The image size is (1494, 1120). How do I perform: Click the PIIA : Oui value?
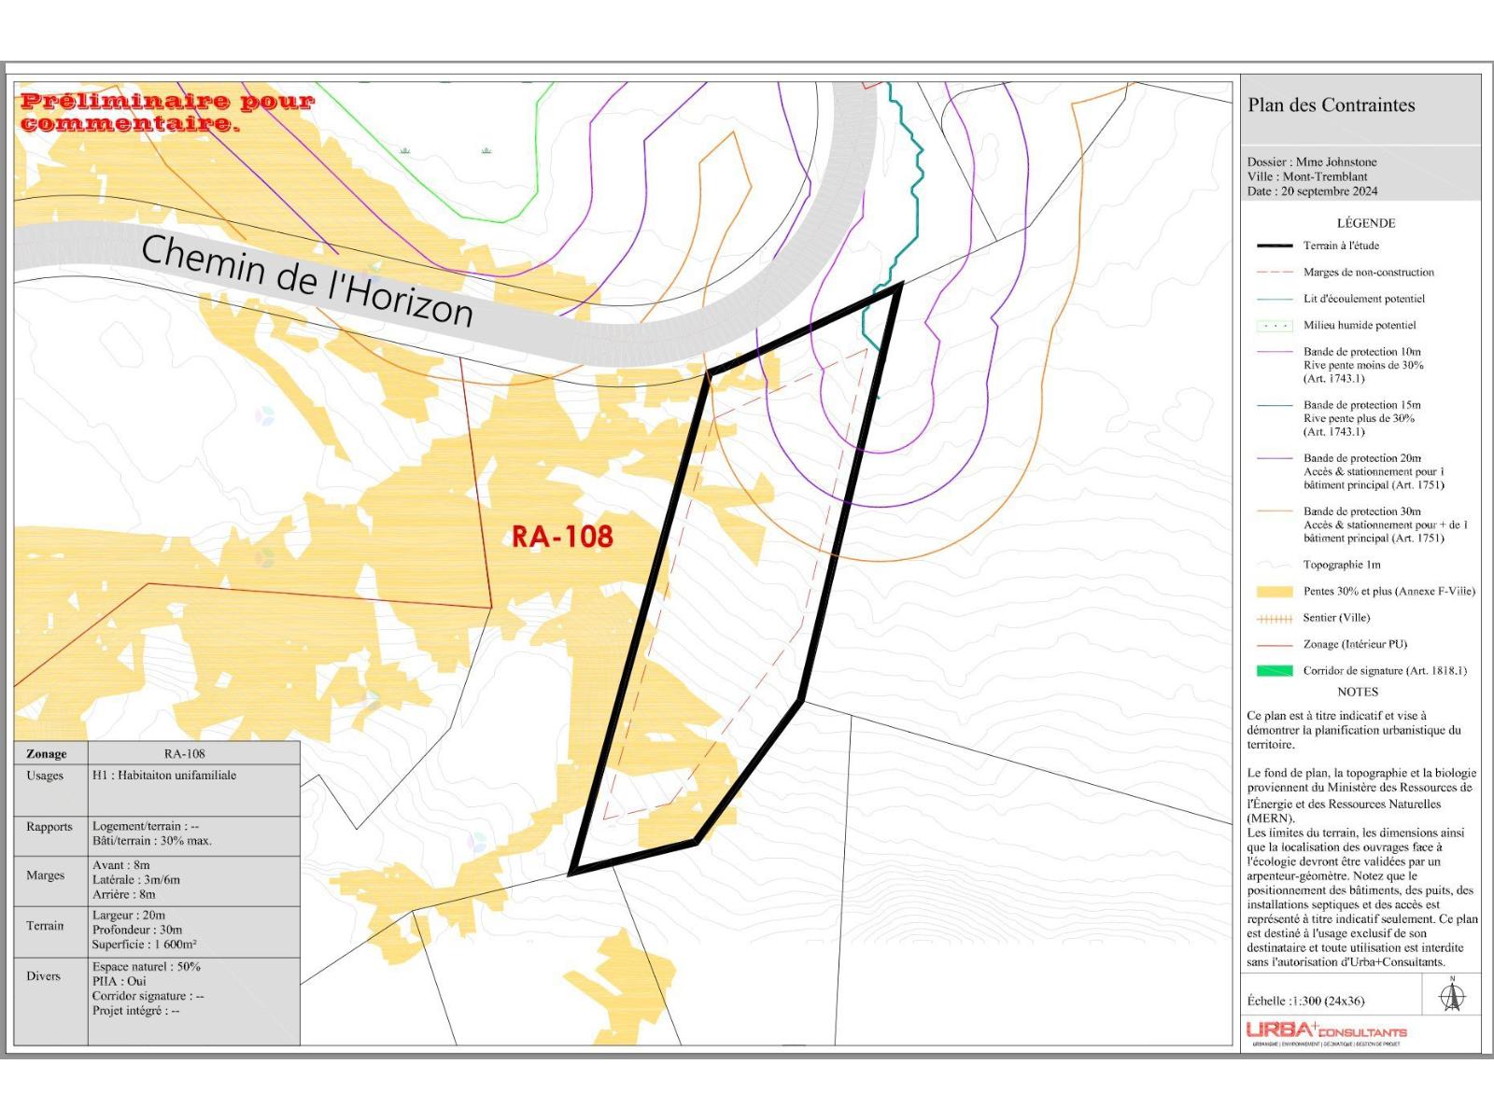click(120, 982)
